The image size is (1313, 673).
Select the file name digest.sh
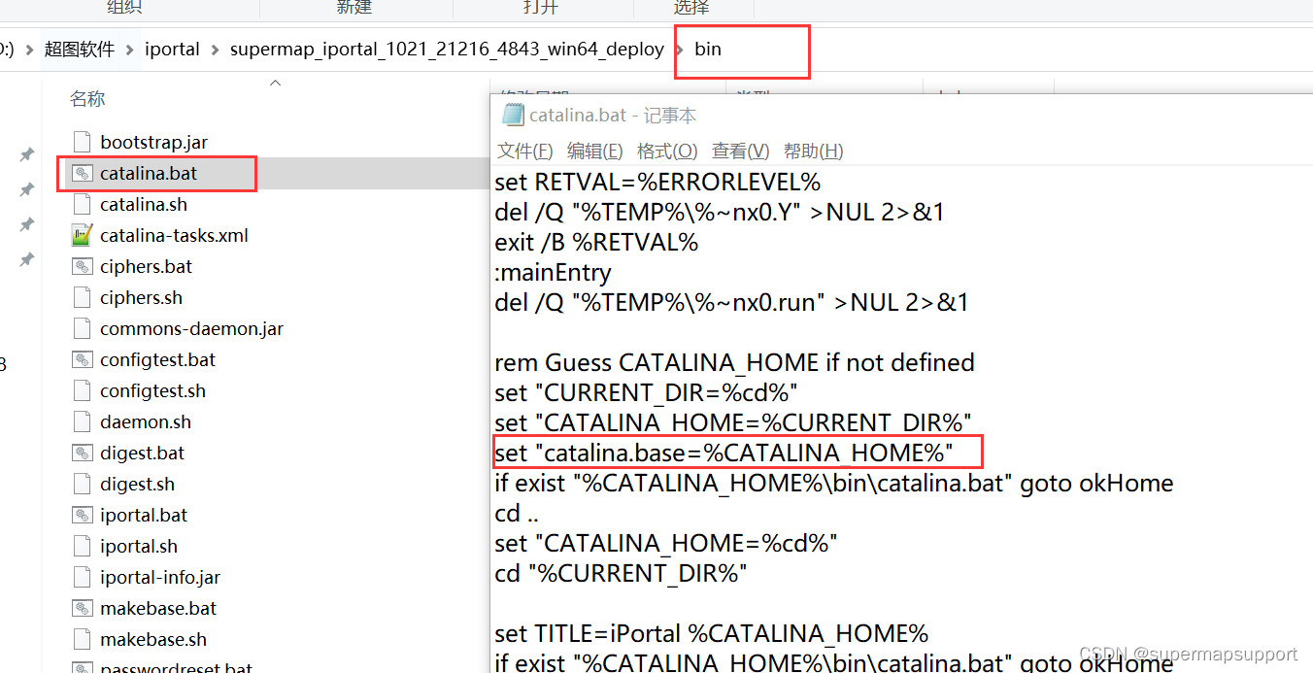tap(137, 484)
